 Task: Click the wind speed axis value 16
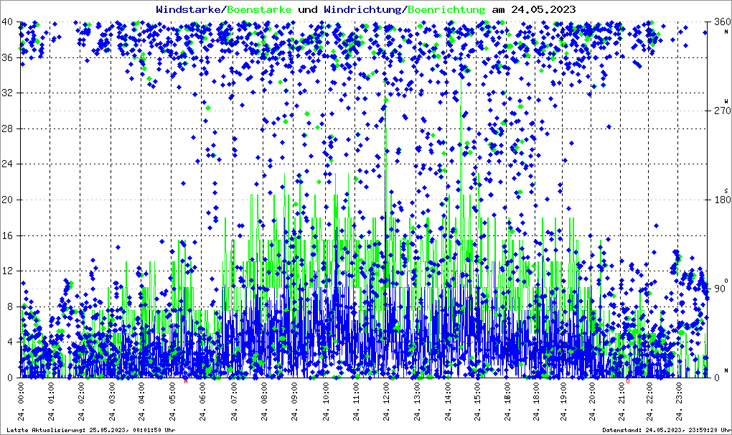(7, 235)
